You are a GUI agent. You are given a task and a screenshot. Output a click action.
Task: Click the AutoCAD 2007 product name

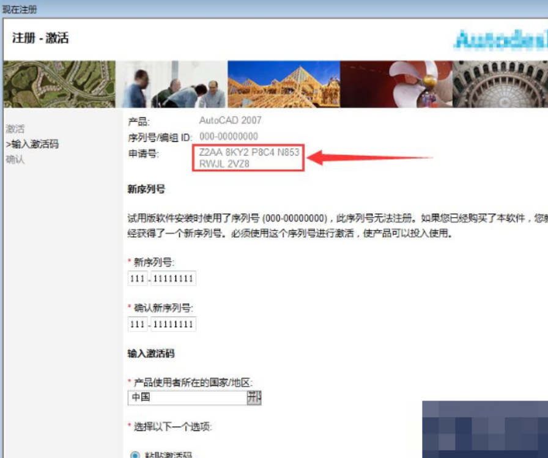pyautogui.click(x=230, y=120)
